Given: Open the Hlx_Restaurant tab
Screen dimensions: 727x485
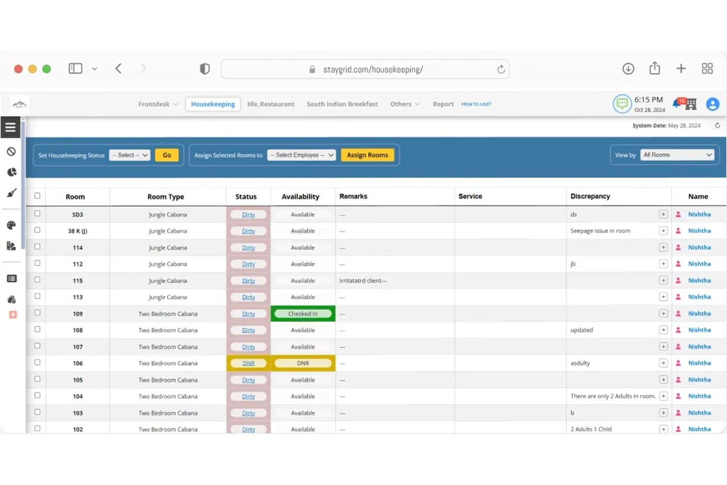Looking at the screenshot, I should [x=271, y=104].
